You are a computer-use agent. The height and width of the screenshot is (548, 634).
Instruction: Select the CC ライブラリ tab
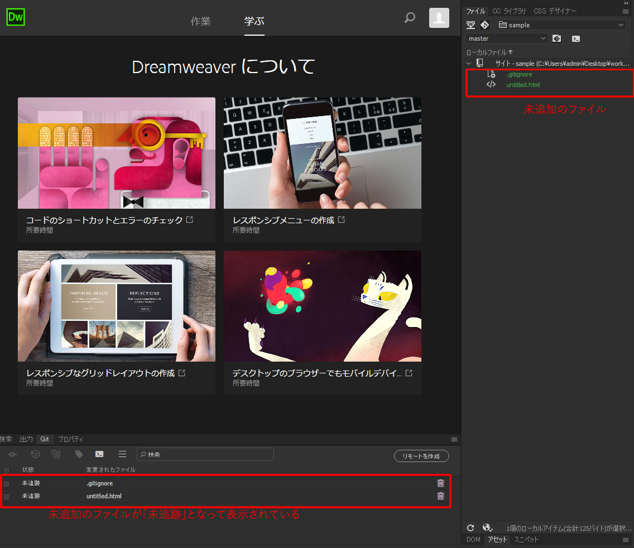(509, 11)
